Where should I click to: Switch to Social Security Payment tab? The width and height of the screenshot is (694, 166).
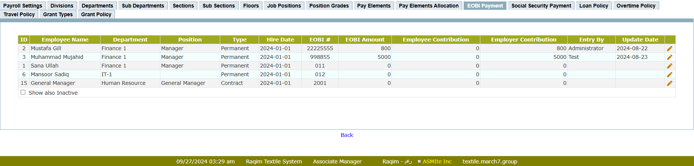click(541, 6)
